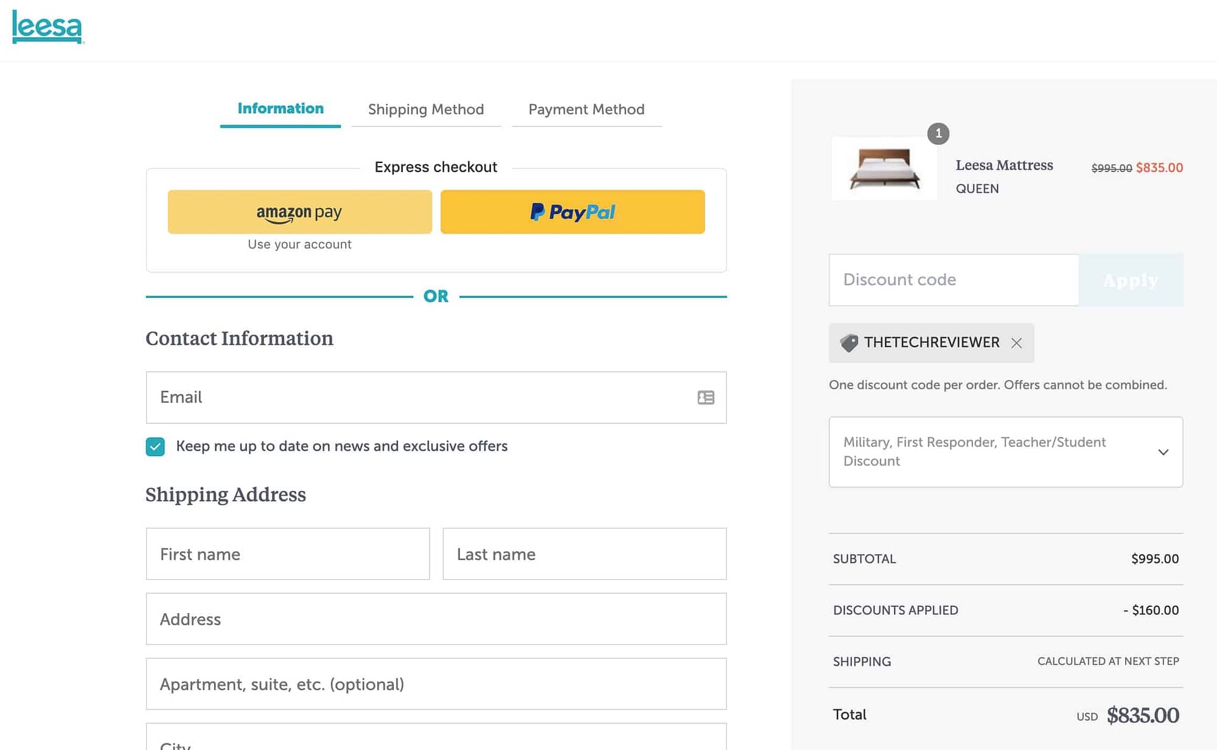Remove the THETECHREVIEWER discount code

pyautogui.click(x=1016, y=343)
